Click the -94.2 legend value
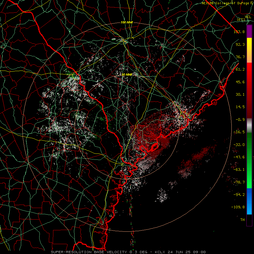The height and width of the screenshot is (254, 254). tap(239, 195)
